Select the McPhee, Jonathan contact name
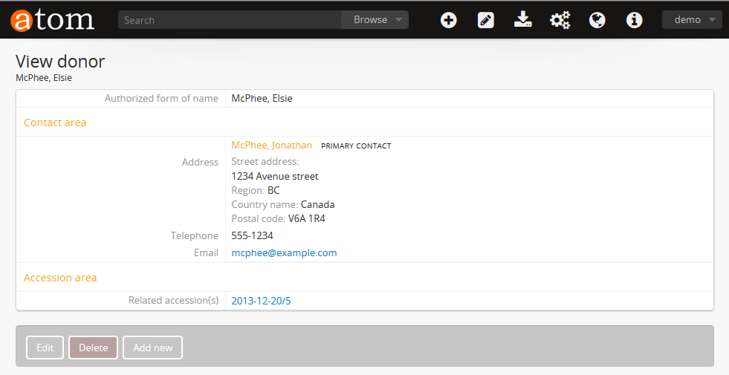This screenshot has height=375, width=729. pos(271,146)
